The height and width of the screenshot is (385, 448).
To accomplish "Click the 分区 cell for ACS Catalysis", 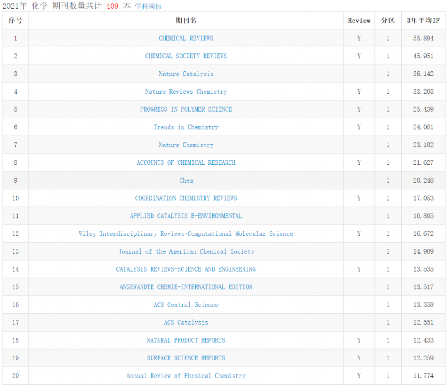I will tap(388, 322).
